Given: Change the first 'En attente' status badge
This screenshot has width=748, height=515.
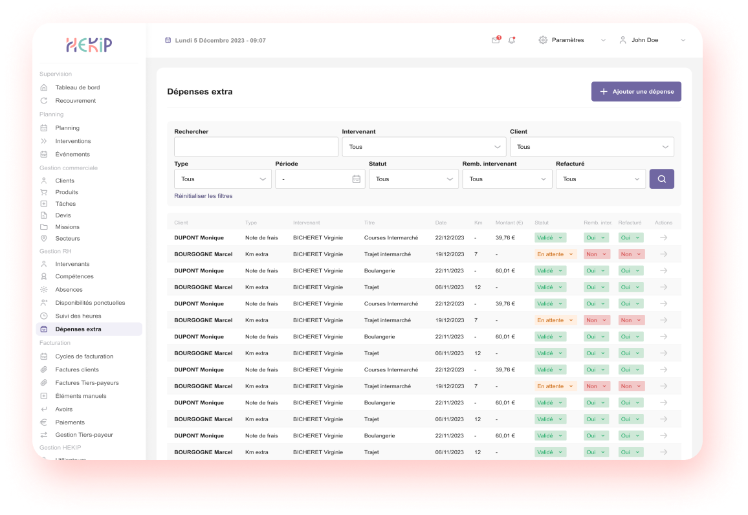Looking at the screenshot, I should [555, 254].
